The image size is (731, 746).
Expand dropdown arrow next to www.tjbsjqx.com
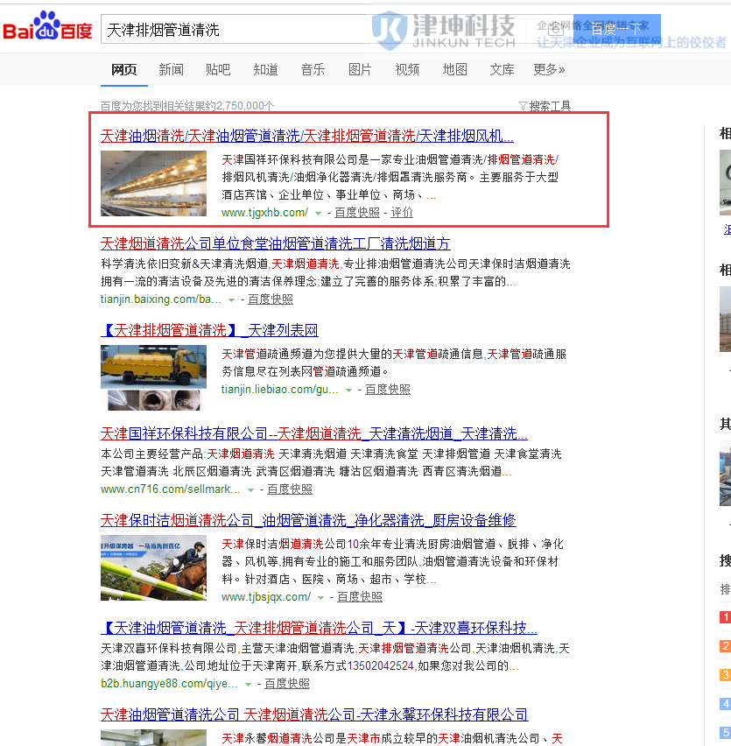(321, 597)
